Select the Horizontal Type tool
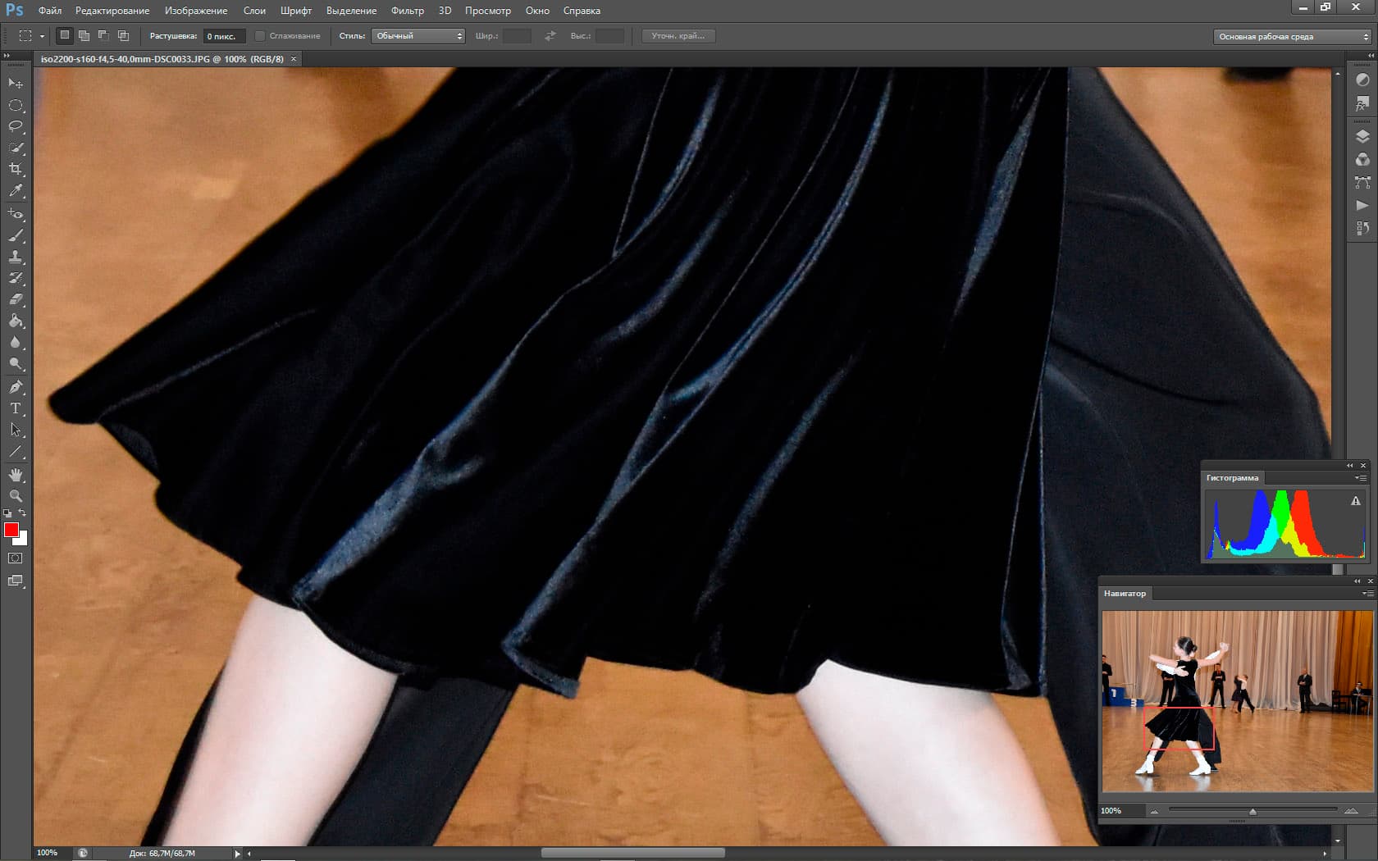 click(x=16, y=408)
